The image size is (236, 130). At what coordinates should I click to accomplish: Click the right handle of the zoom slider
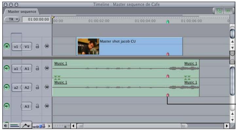click(x=184, y=126)
